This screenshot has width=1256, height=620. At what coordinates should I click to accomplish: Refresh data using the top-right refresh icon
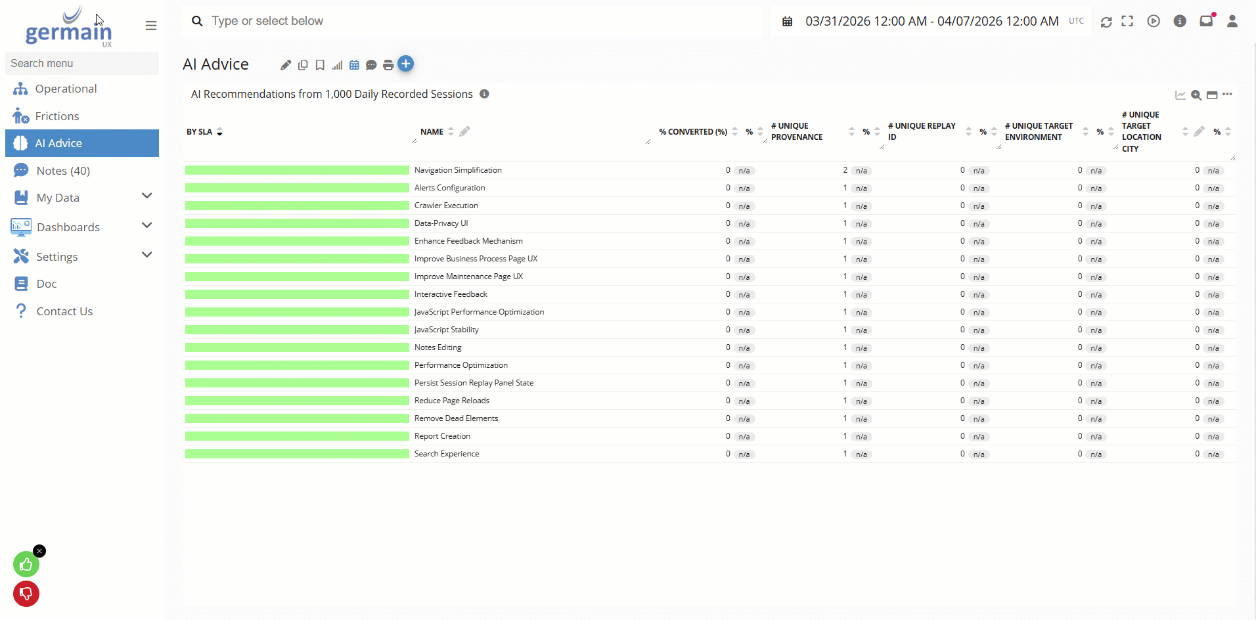(1106, 22)
